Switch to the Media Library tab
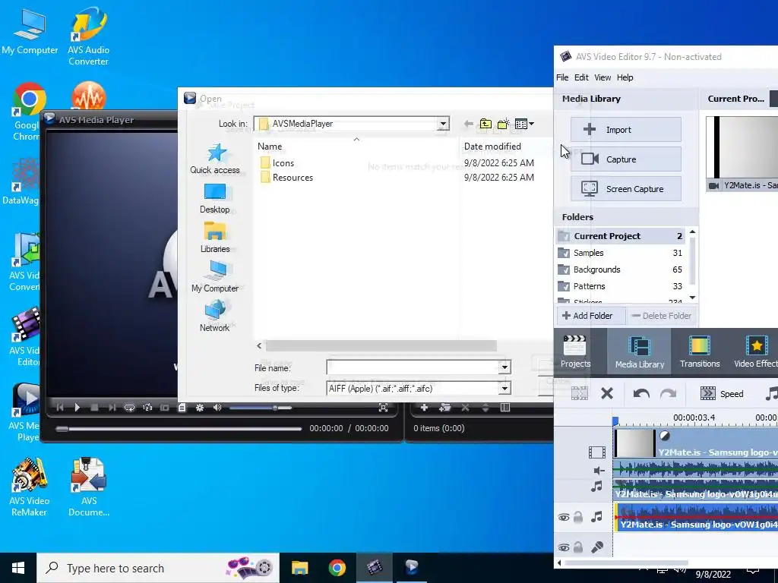778x583 pixels. coord(640,351)
